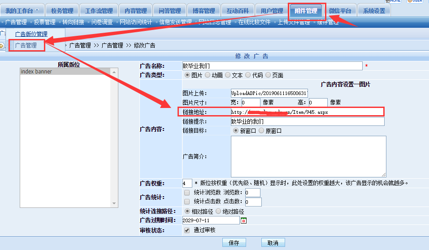Click the 投票管理 toolbar link
Viewport: 429px width, 250px height.
[44, 22]
